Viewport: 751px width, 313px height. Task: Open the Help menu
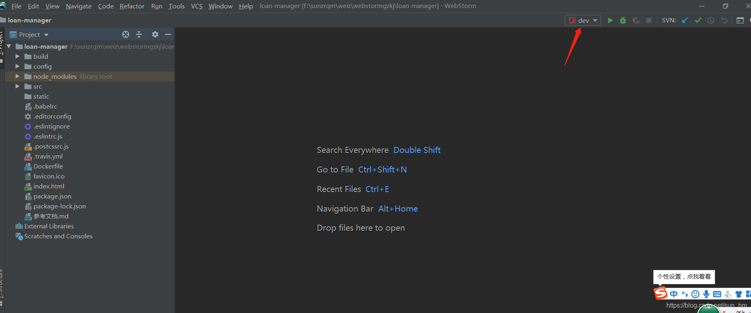[246, 6]
